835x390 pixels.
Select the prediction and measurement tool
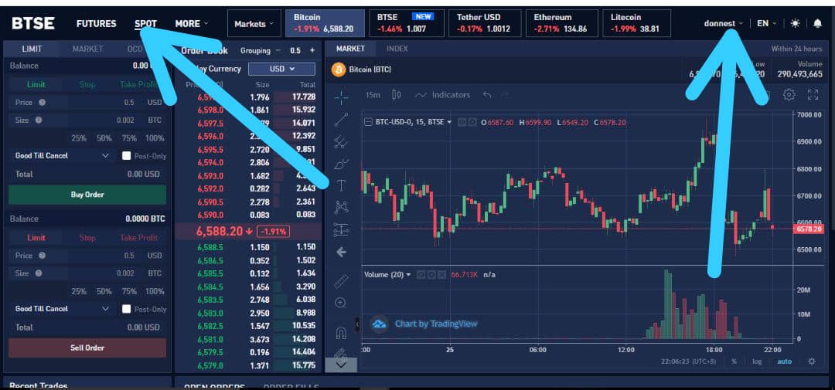coord(341,230)
